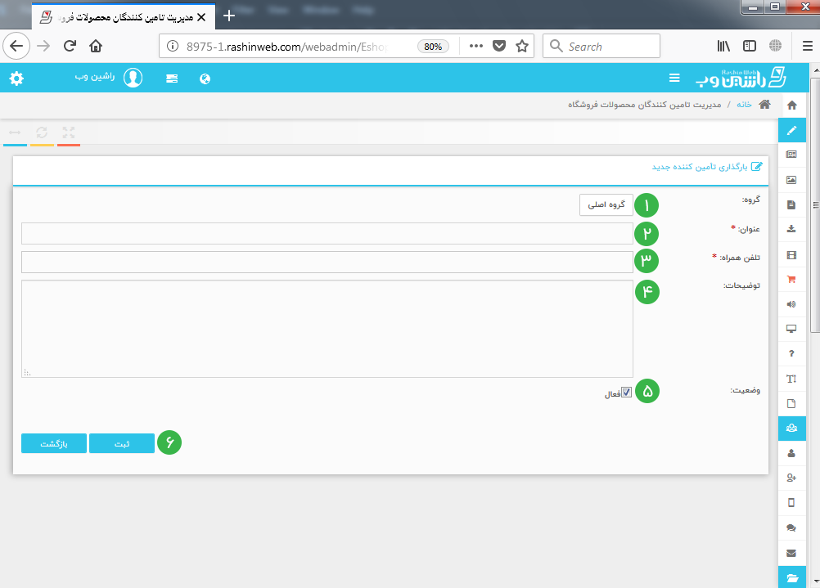Image resolution: width=820 pixels, height=588 pixels.
Task: Click the Rashinweb logo
Action: (741, 78)
